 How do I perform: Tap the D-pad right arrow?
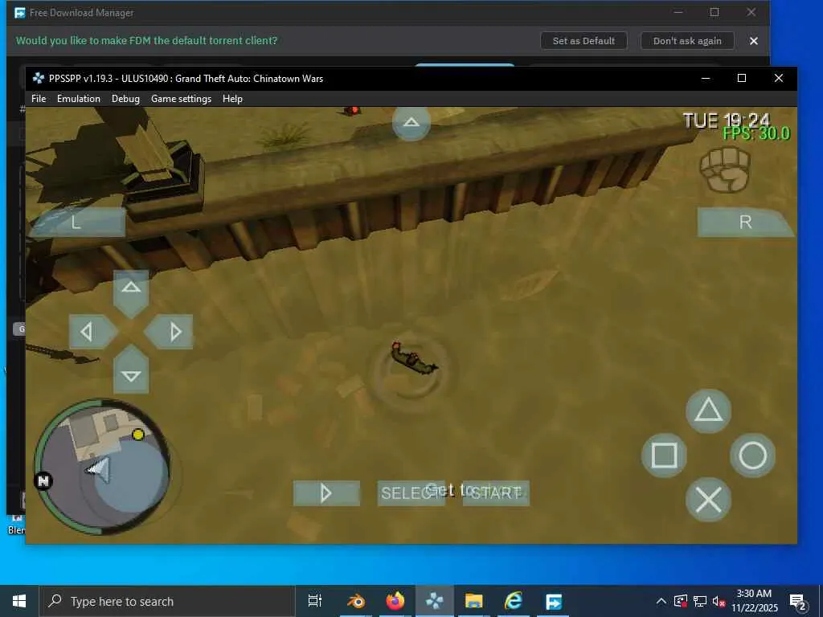click(169, 332)
